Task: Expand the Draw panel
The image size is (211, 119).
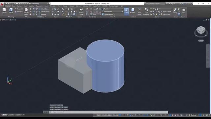Action: click(x=56, y=17)
